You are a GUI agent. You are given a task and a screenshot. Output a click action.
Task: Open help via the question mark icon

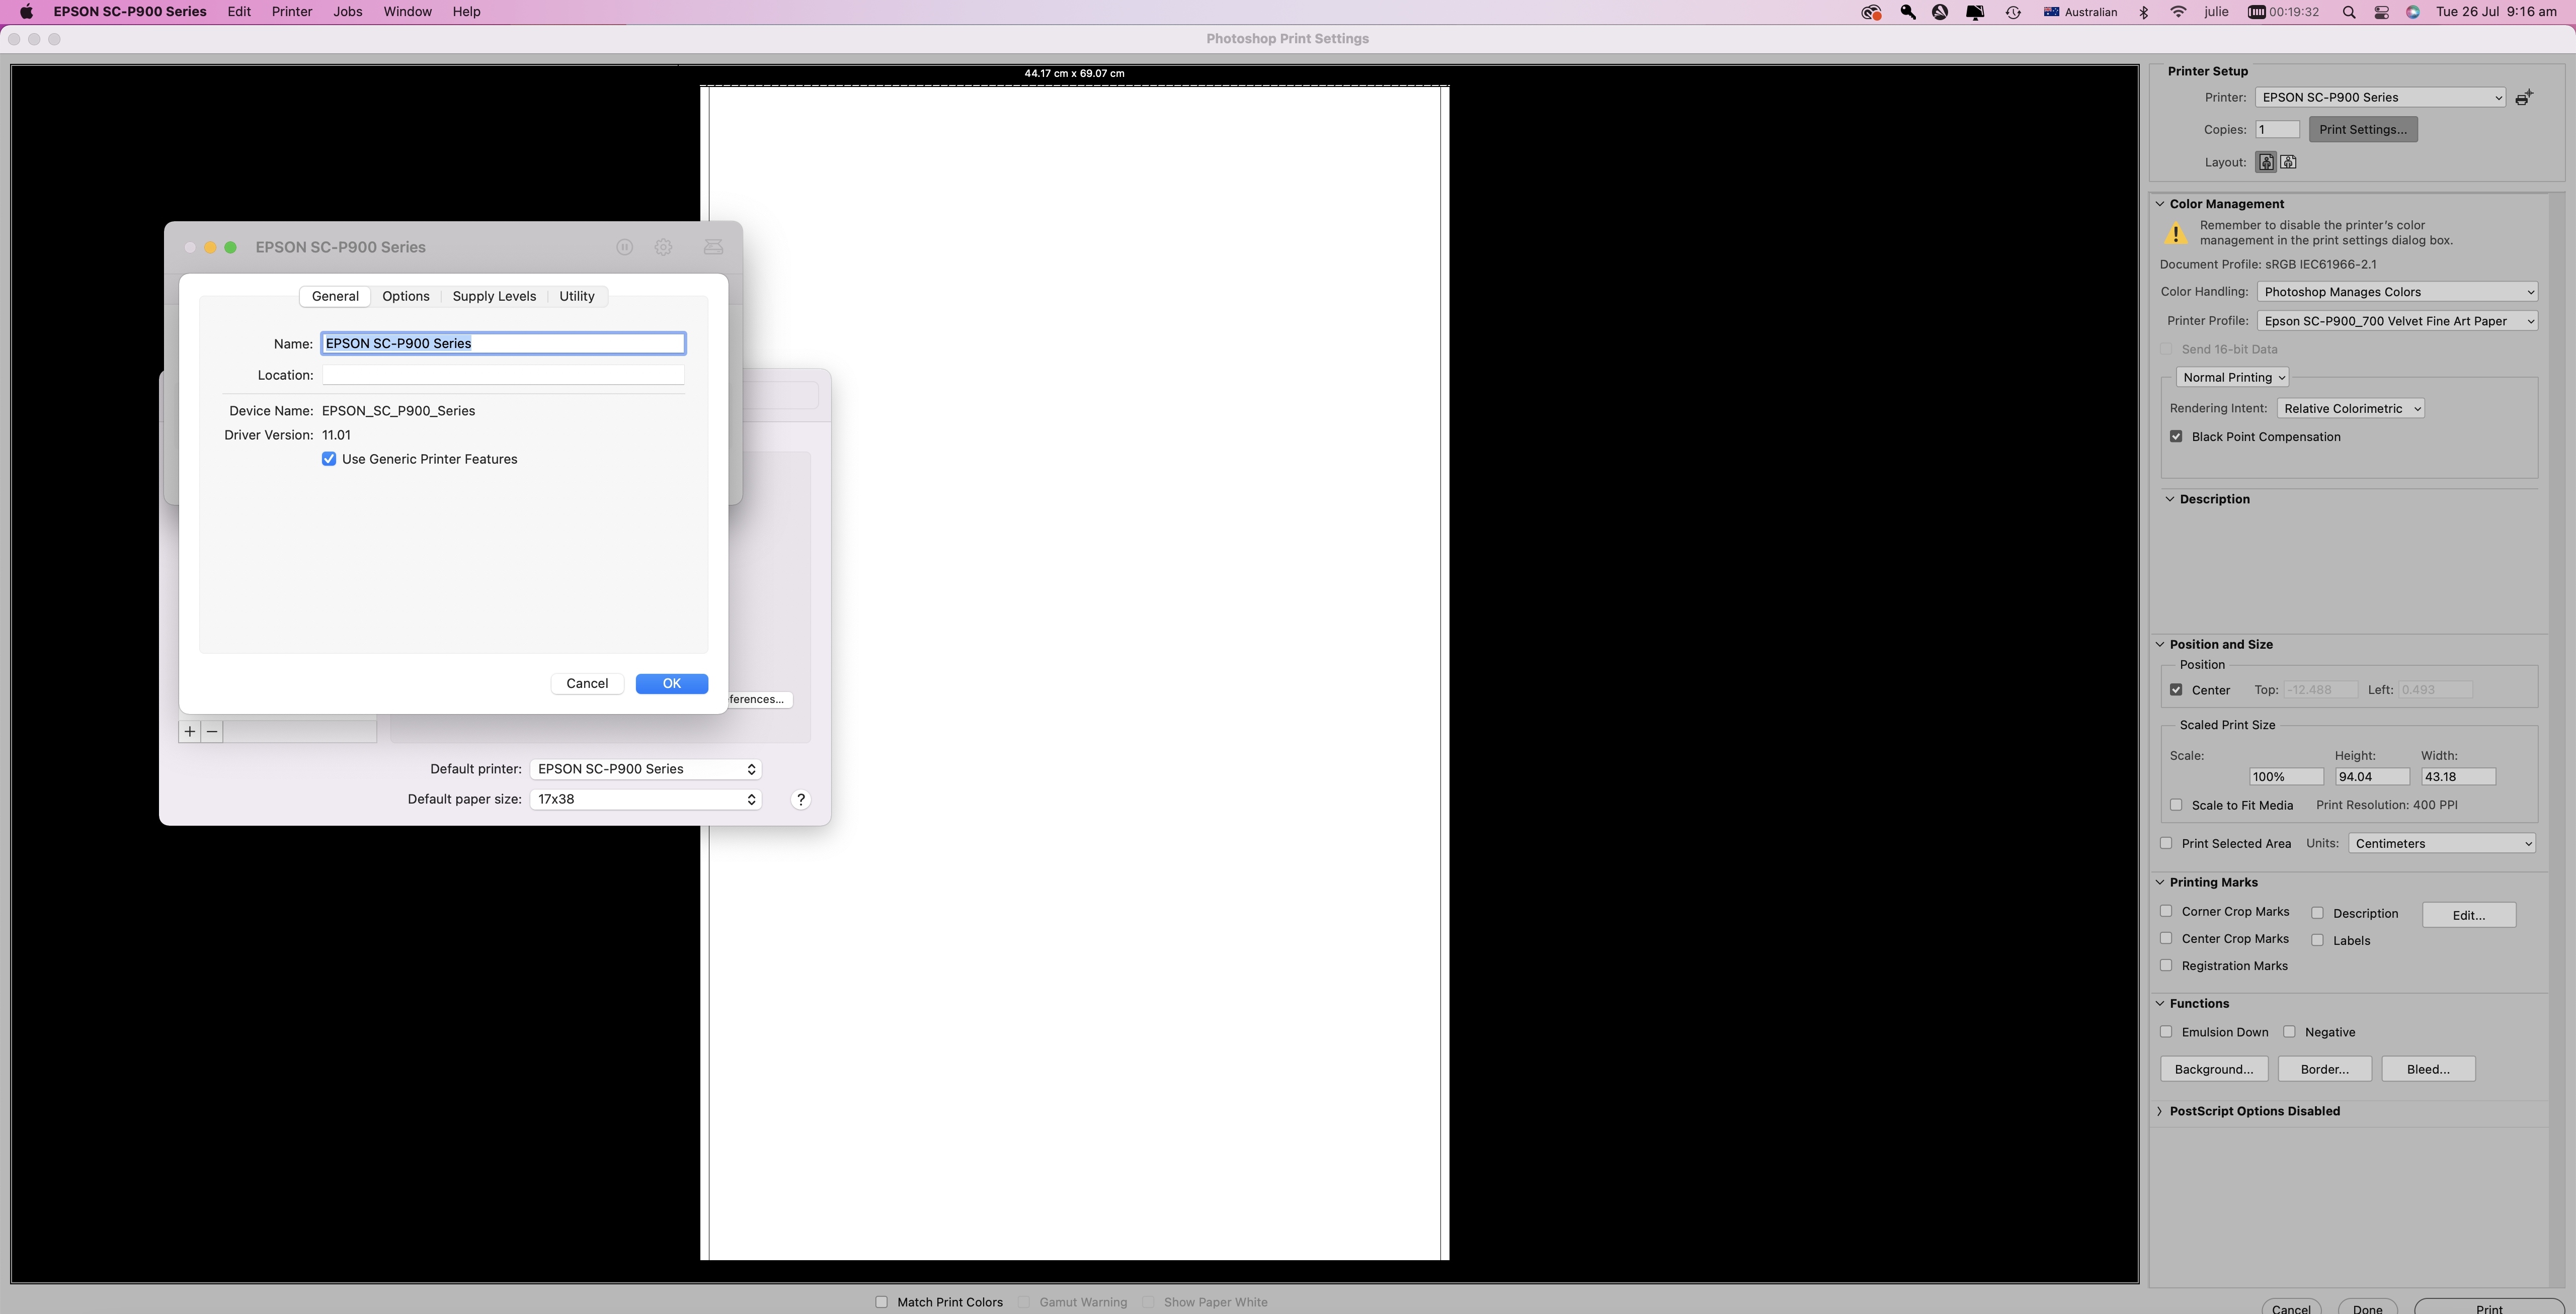pos(801,800)
